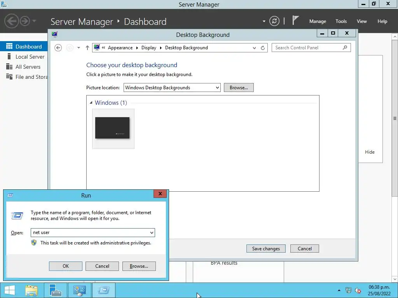Image resolution: width=398 pixels, height=298 pixels.
Task: Click the All Servers sidebar icon
Action: coord(9,66)
